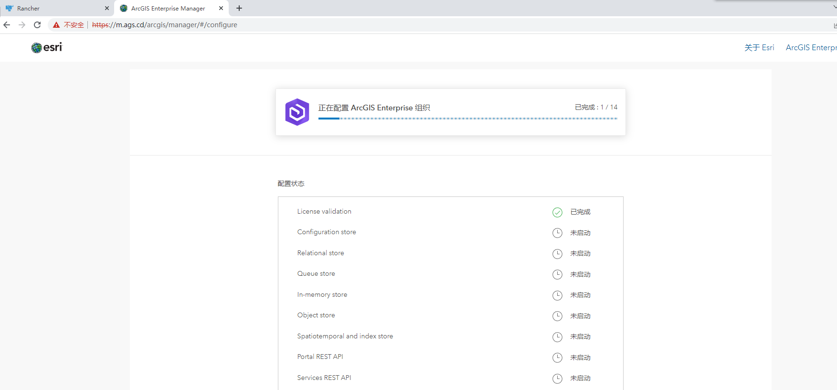This screenshot has height=390, width=837.
Task: Click the clock icon for Services REST API
Action: pyautogui.click(x=557, y=379)
